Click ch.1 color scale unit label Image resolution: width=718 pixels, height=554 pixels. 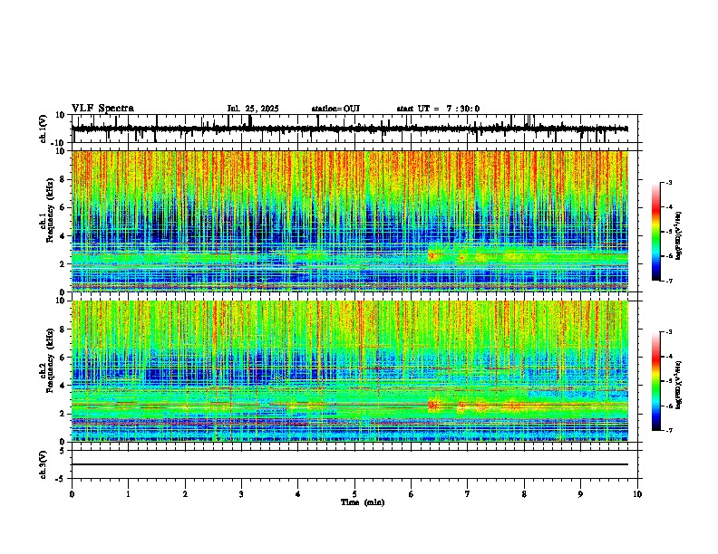click(679, 236)
